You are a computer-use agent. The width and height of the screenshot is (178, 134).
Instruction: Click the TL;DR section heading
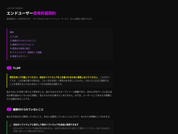(x=17, y=68)
